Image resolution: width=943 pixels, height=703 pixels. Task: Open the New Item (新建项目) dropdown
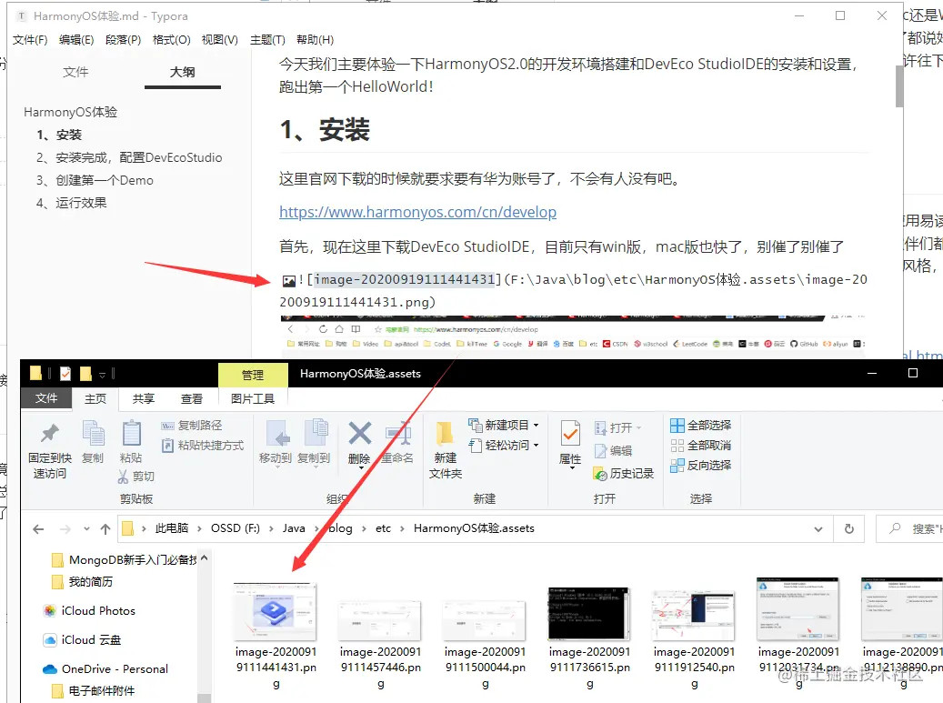(x=536, y=426)
